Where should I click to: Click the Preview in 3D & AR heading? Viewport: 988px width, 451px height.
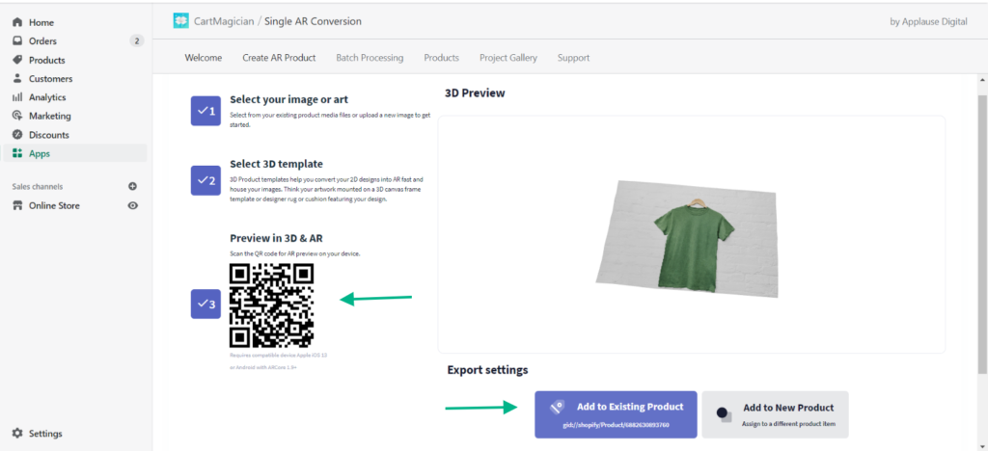tap(277, 238)
